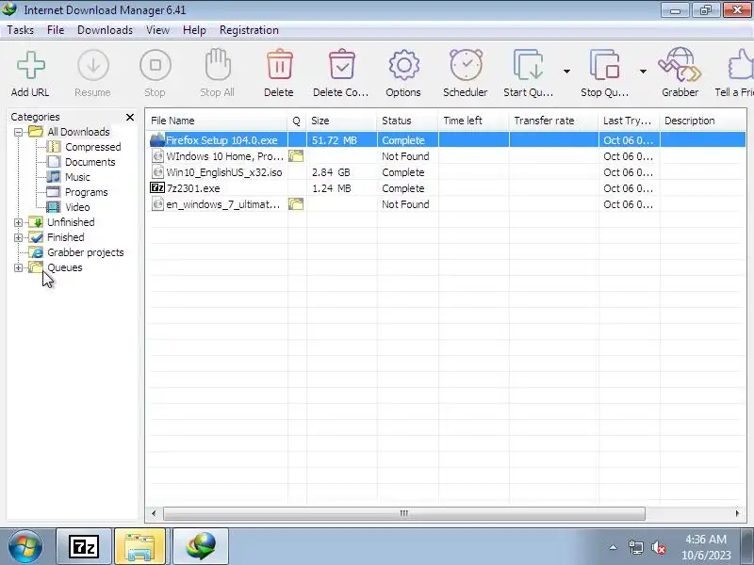Click scrollbar left arrow
Screen dimensions: 754x565
coord(154,513)
